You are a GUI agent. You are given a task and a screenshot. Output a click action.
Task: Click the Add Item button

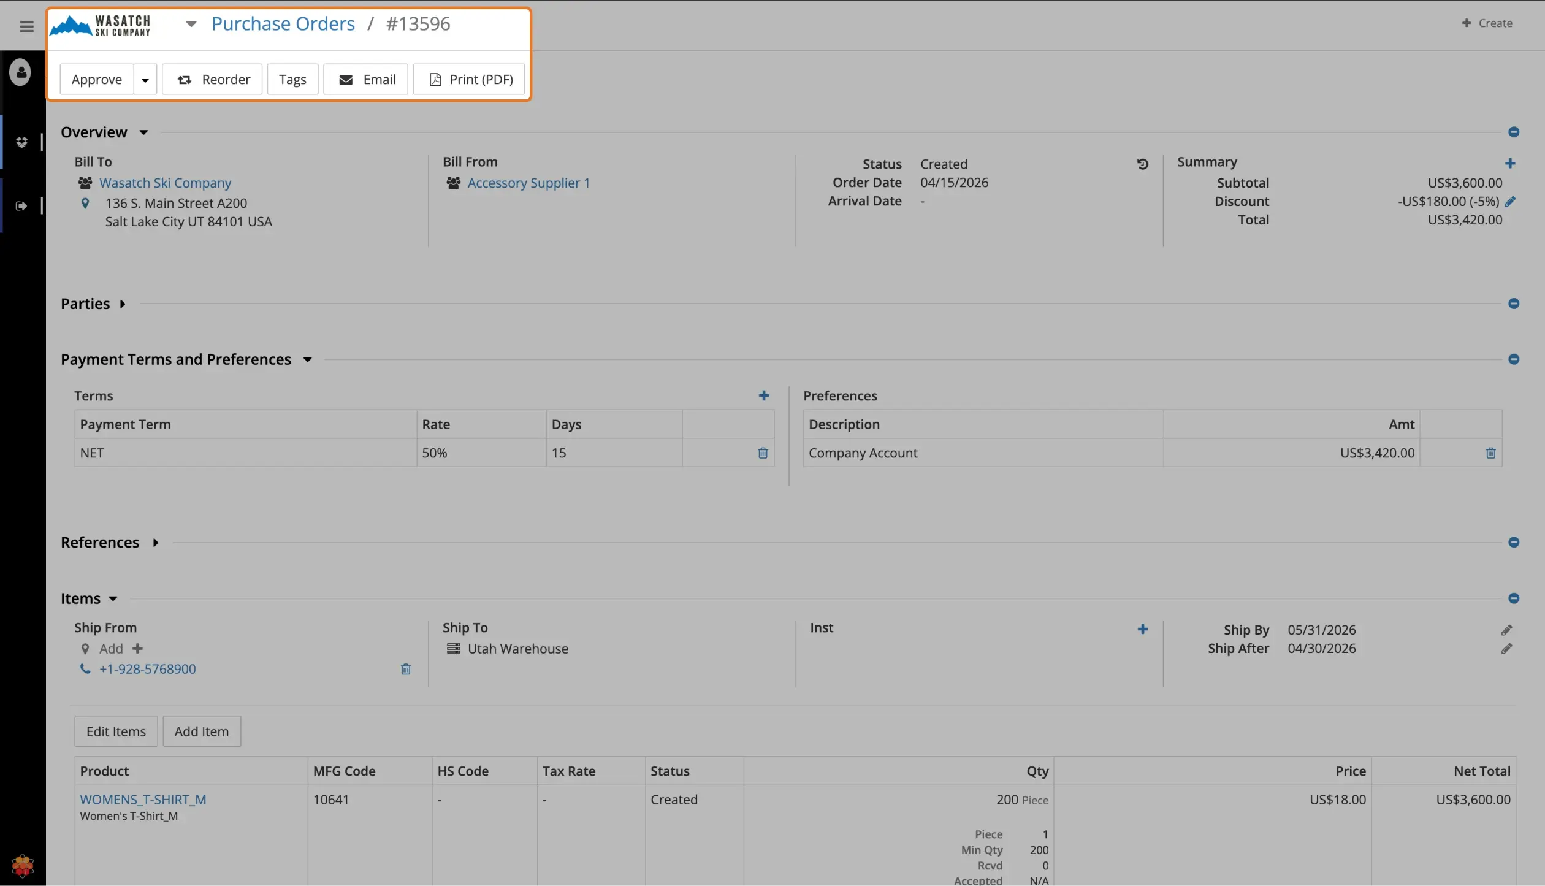(202, 731)
